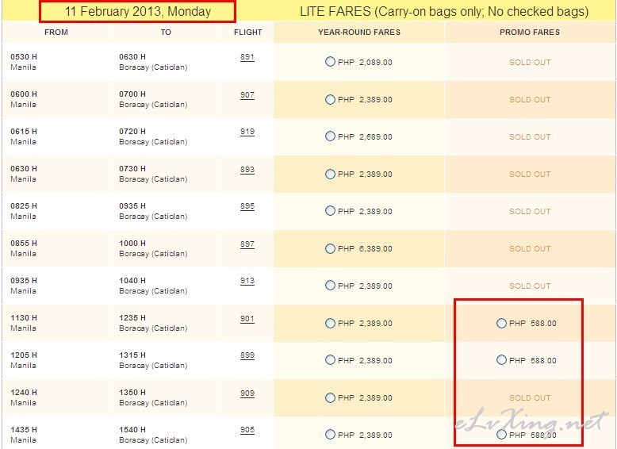Open flight 907 details link

click(247, 95)
